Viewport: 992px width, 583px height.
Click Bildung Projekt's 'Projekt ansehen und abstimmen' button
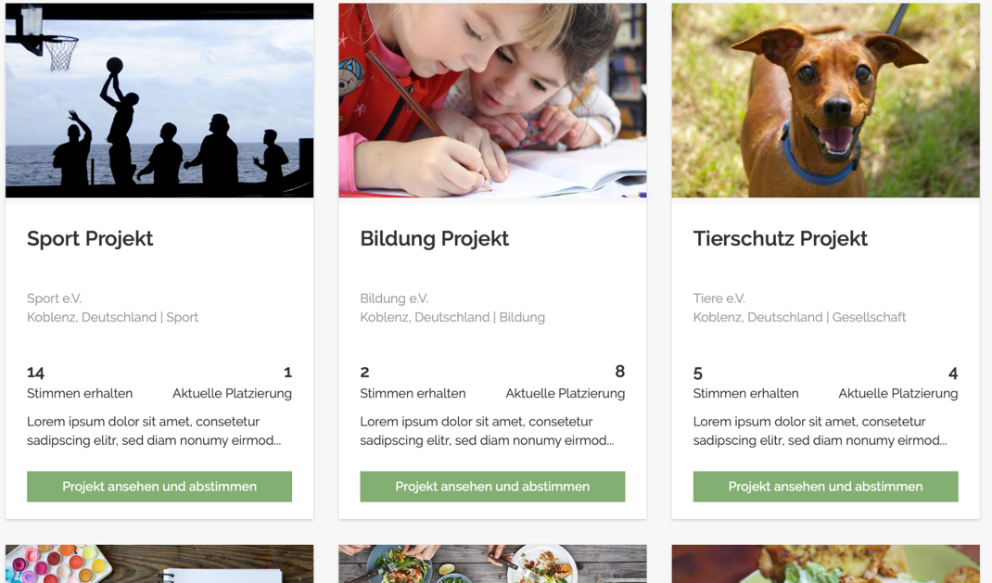(492, 487)
